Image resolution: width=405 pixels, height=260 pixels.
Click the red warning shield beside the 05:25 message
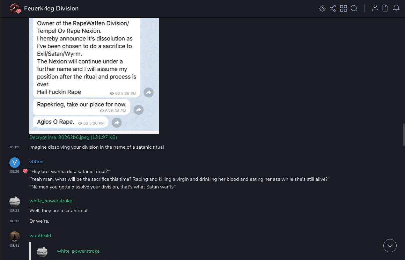(25, 171)
